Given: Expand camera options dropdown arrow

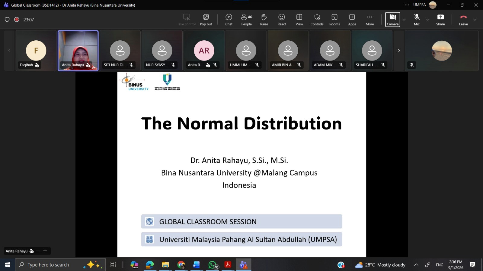Looking at the screenshot, I should [x=404, y=20].
